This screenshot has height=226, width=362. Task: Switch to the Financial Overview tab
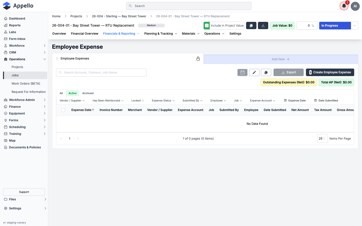tap(84, 34)
